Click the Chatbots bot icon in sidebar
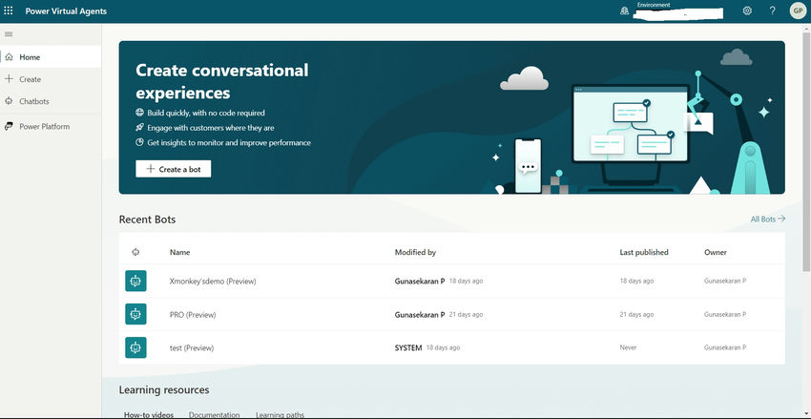The width and height of the screenshot is (811, 419). pos(9,101)
